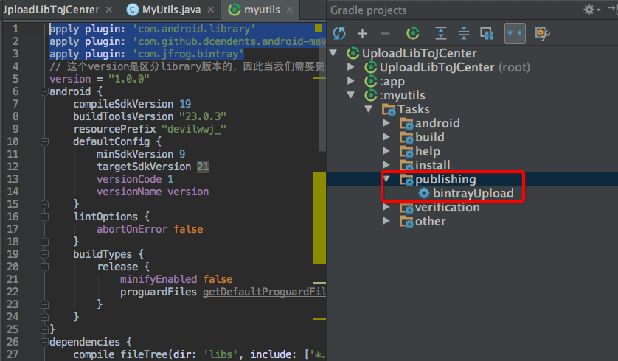Screen dimensions: 618x361
Task: Click the compileSdkVersion 19 line
Action: [x=132, y=104]
